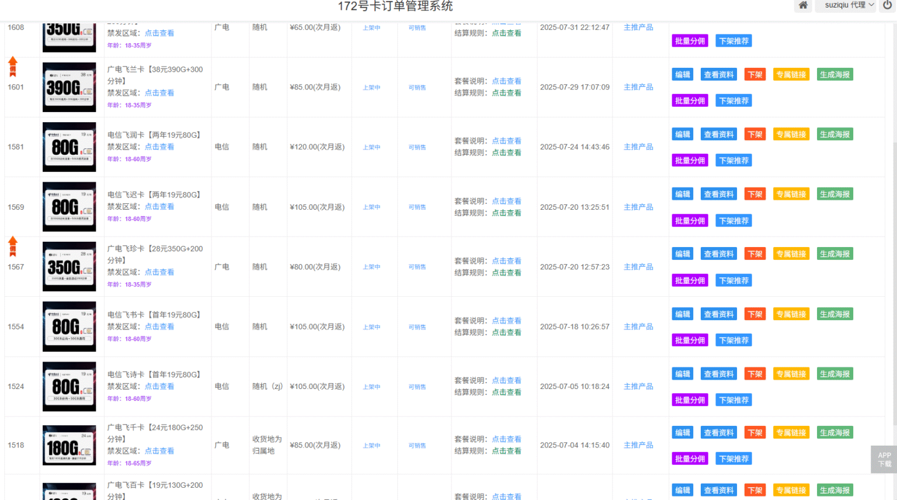The image size is (897, 500).
Task: Click 编辑 for 电信飞润卡
Action: pyautogui.click(x=682, y=134)
